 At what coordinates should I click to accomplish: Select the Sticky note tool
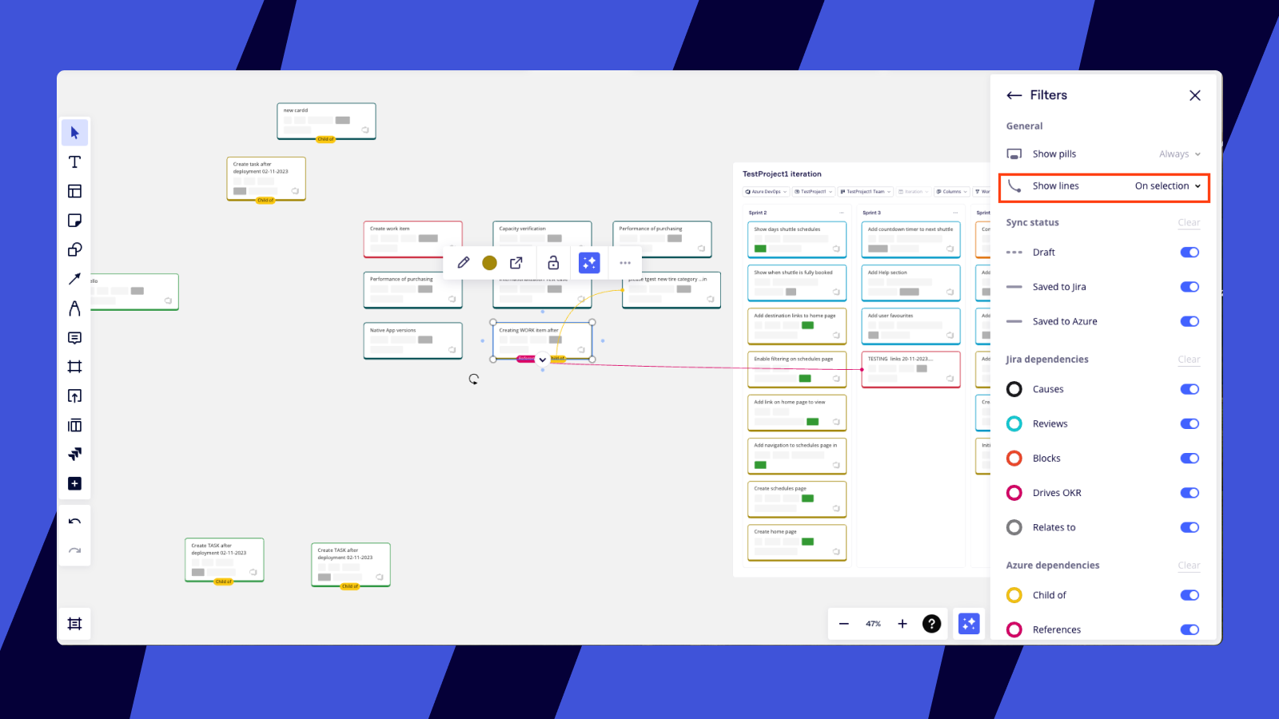[74, 220]
